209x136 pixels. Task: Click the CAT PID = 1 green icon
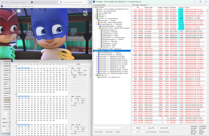[97, 17]
